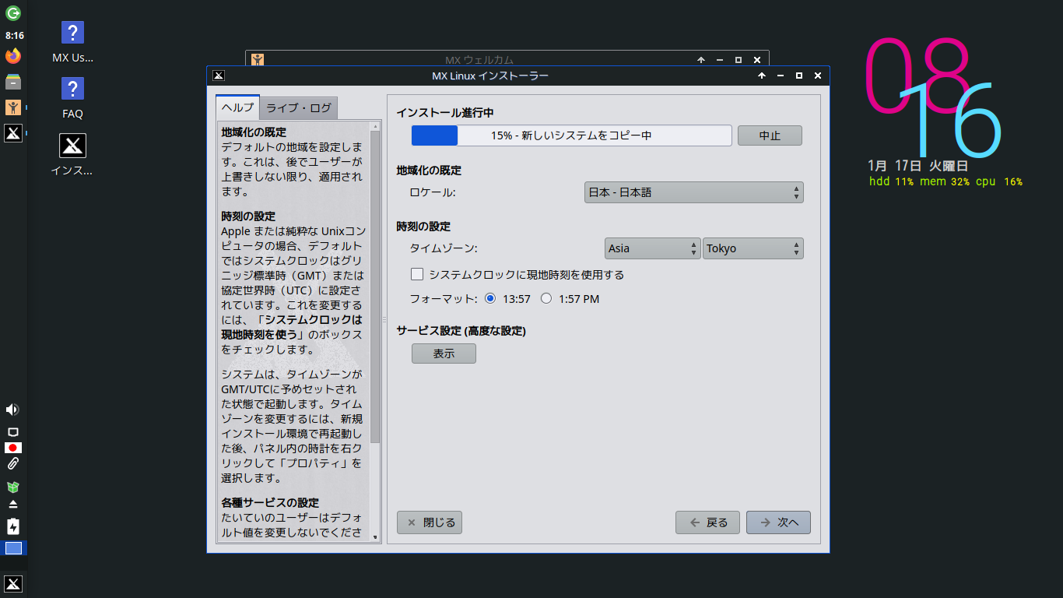Open the paperclip clipboard manager icon

click(x=12, y=464)
